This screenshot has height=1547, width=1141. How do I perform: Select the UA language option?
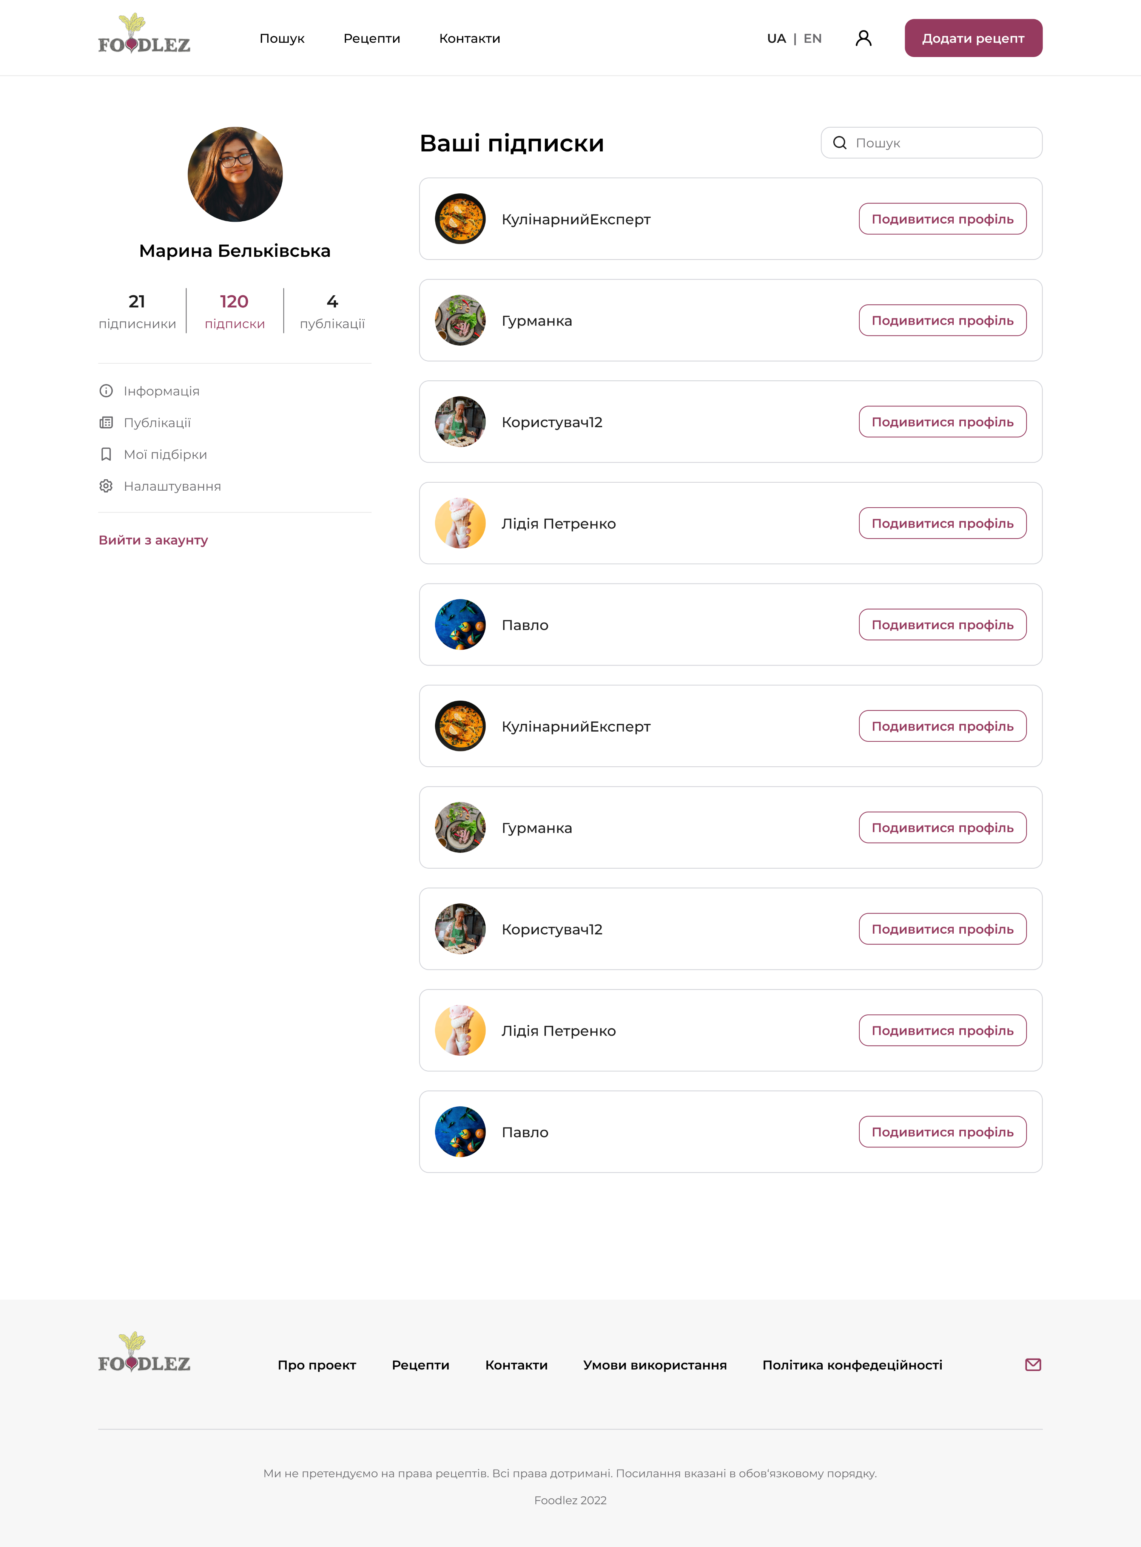[776, 39]
